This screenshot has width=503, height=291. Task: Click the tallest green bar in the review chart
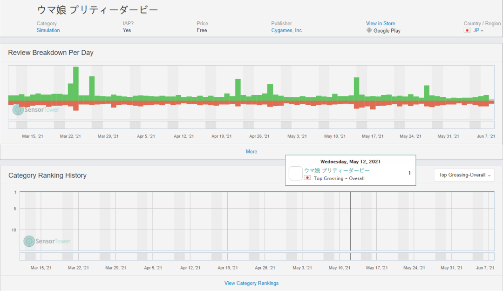click(76, 84)
